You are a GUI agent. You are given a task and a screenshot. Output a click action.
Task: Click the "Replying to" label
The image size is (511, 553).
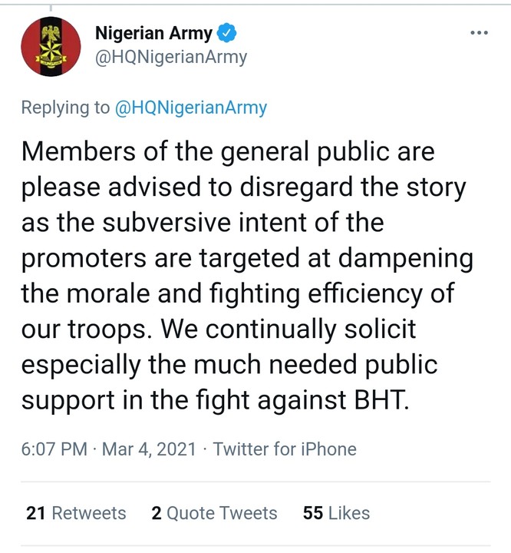tap(65, 108)
